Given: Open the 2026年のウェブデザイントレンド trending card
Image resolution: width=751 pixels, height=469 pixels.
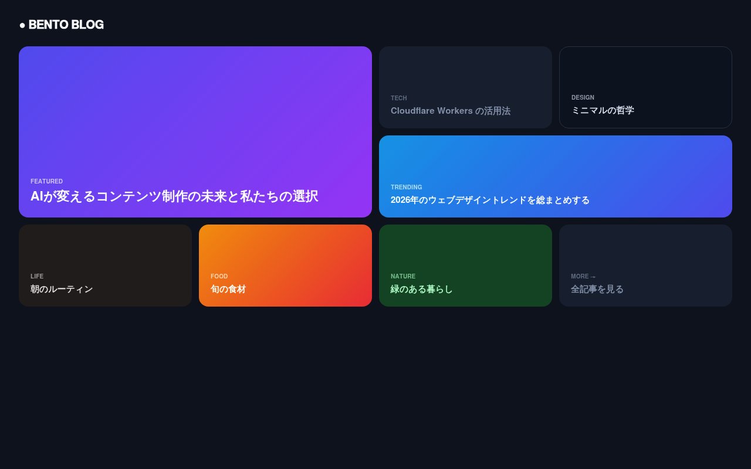Looking at the screenshot, I should click(556, 176).
